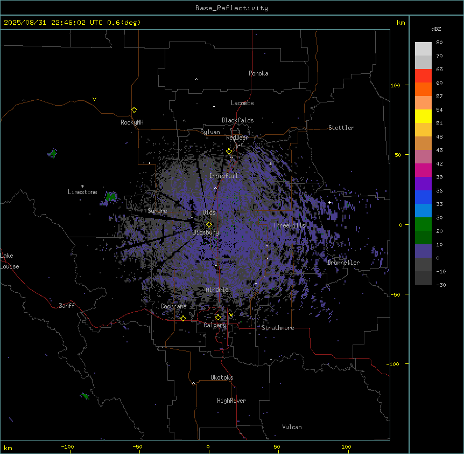The image size is (464, 454).
Task: Click the Okotoks label
Action: point(222,377)
